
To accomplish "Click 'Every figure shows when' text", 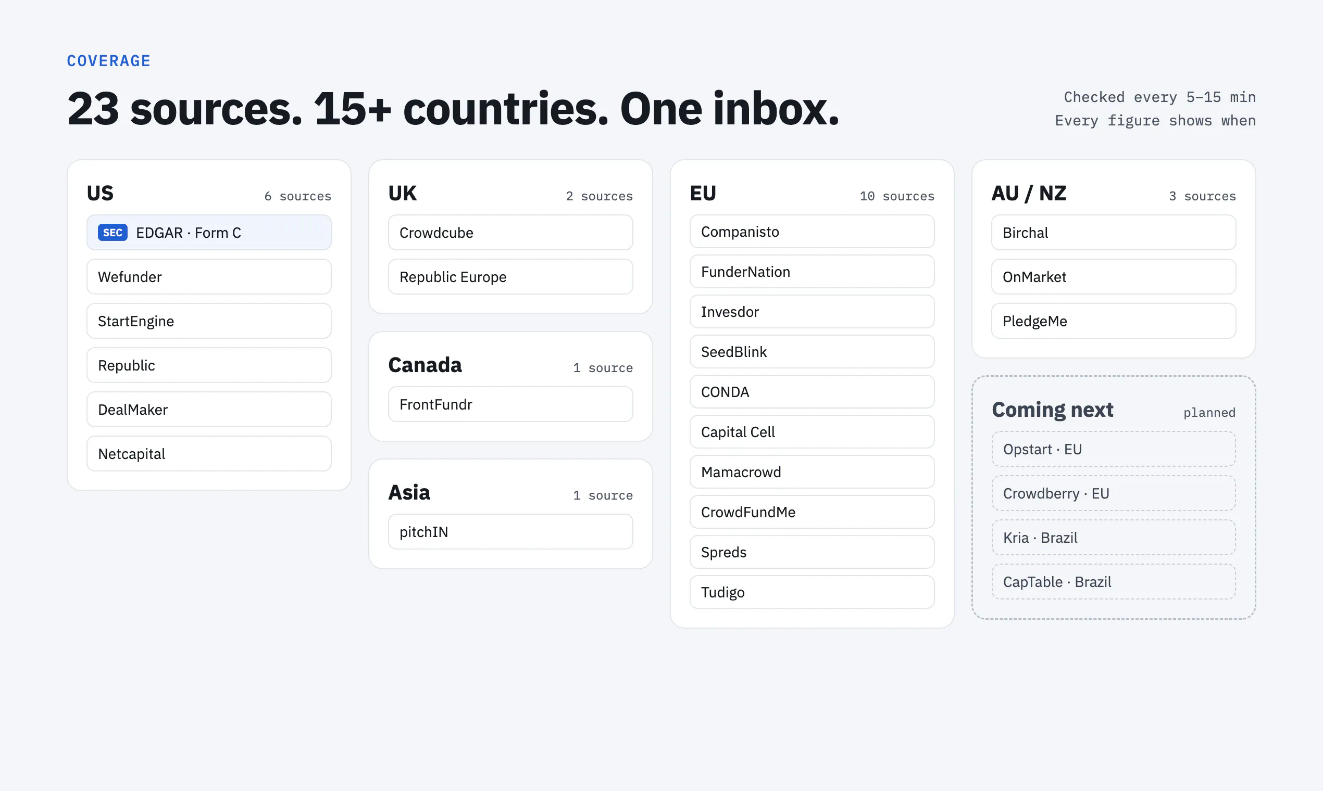I will [1155, 120].
